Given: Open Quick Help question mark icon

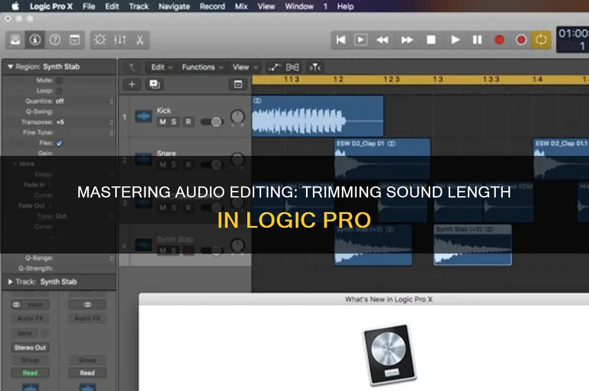Looking at the screenshot, I should click(55, 40).
